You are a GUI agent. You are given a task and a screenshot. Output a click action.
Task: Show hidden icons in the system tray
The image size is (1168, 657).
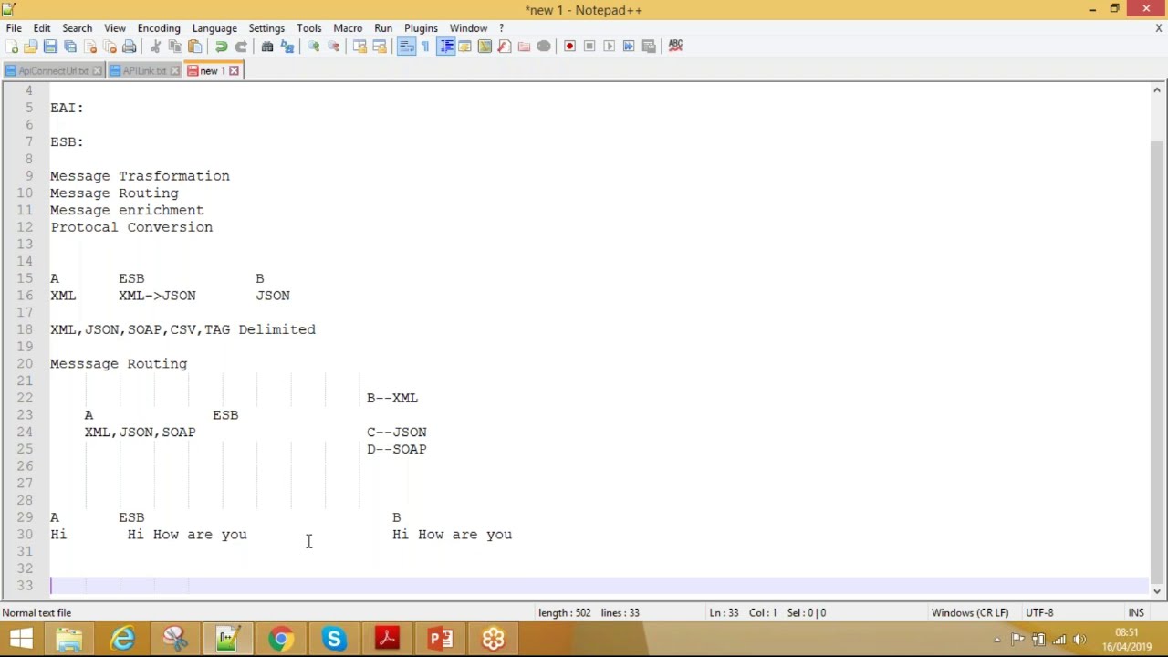(x=996, y=640)
